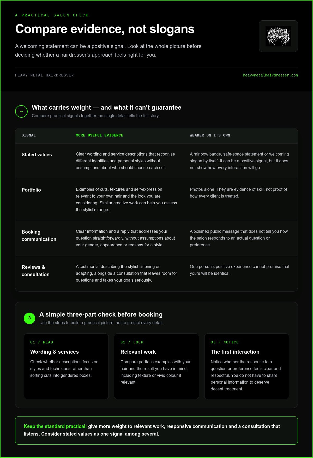This screenshot has height=458, width=313.
Task: Click the "Compare portfolio examples" card paragraph
Action: tap(155, 372)
